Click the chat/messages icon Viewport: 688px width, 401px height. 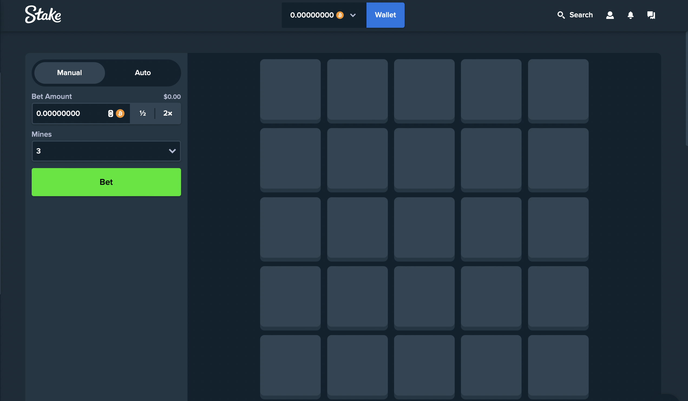(x=651, y=15)
